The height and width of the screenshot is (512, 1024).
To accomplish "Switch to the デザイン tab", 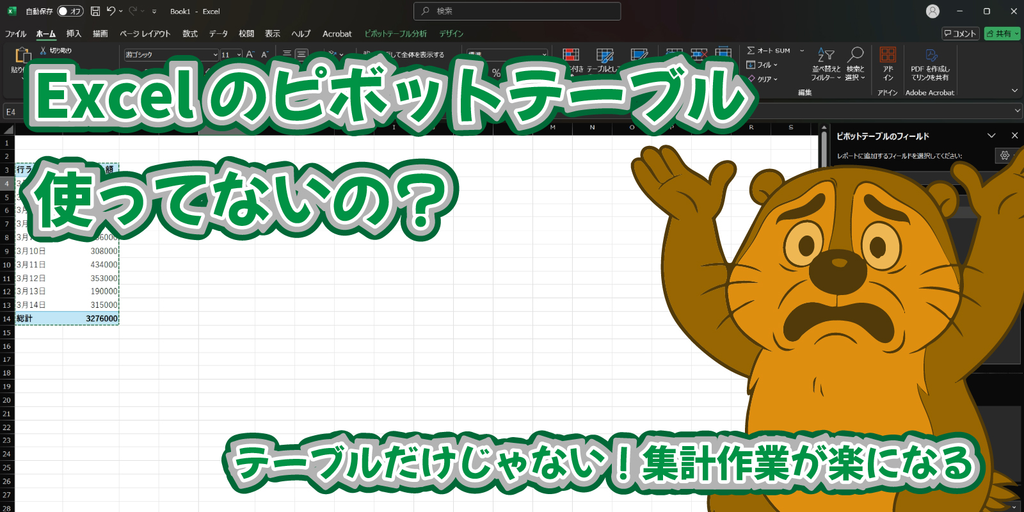I will 451,34.
